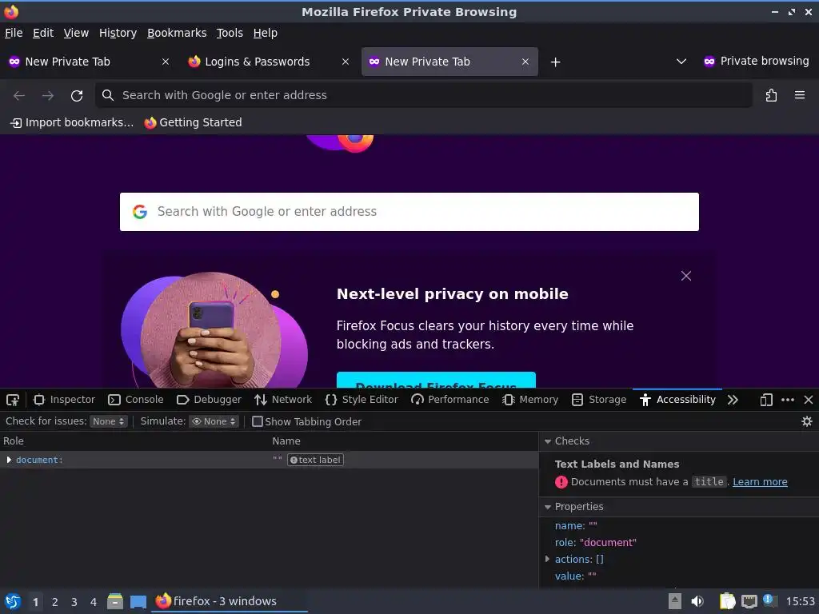Click the reload page icon
The image size is (819, 614).
tap(77, 96)
